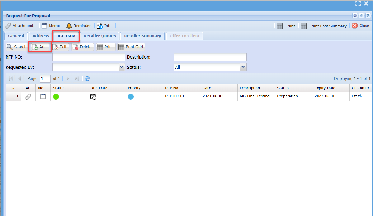Open attachment paperclip in row 1
The height and width of the screenshot is (216, 373).
pyautogui.click(x=28, y=96)
